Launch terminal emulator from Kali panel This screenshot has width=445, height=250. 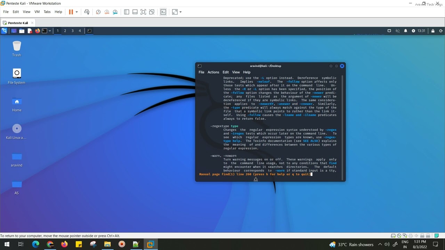point(44,31)
